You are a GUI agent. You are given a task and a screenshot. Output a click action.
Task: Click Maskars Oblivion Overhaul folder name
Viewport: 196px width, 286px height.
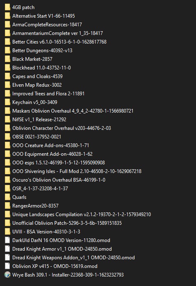click(73, 111)
